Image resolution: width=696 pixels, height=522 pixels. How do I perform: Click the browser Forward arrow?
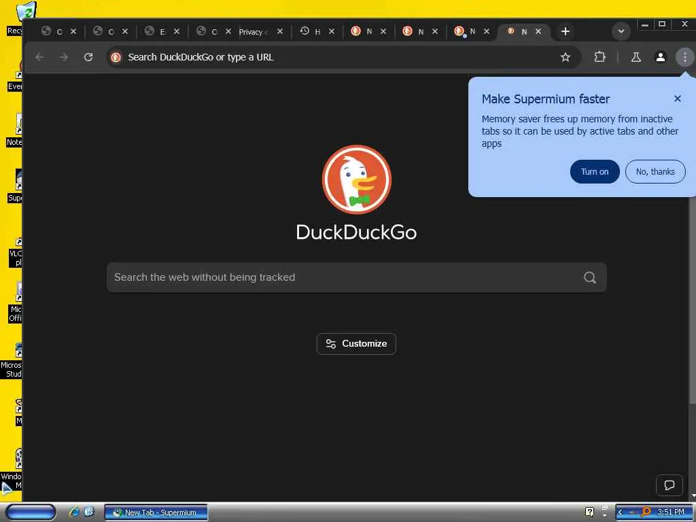[x=64, y=57]
